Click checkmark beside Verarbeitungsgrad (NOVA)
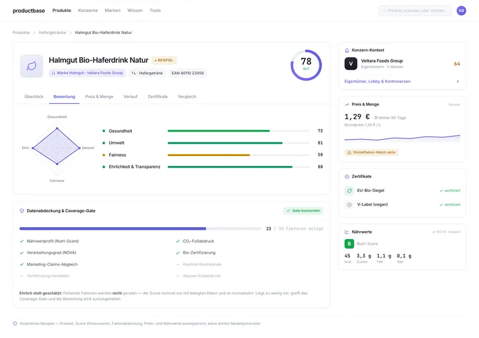This screenshot has width=479, height=338. point(21,252)
